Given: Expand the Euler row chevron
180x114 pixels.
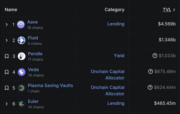Looking at the screenshot, I should click(7, 104).
